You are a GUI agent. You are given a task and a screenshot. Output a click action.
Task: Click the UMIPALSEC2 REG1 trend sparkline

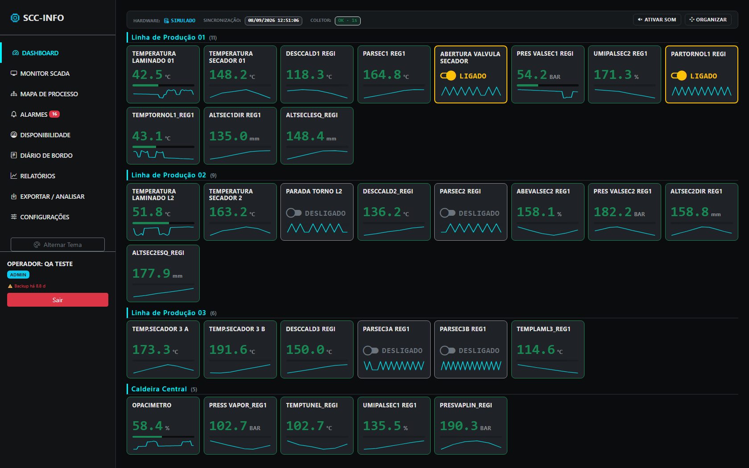625,94
